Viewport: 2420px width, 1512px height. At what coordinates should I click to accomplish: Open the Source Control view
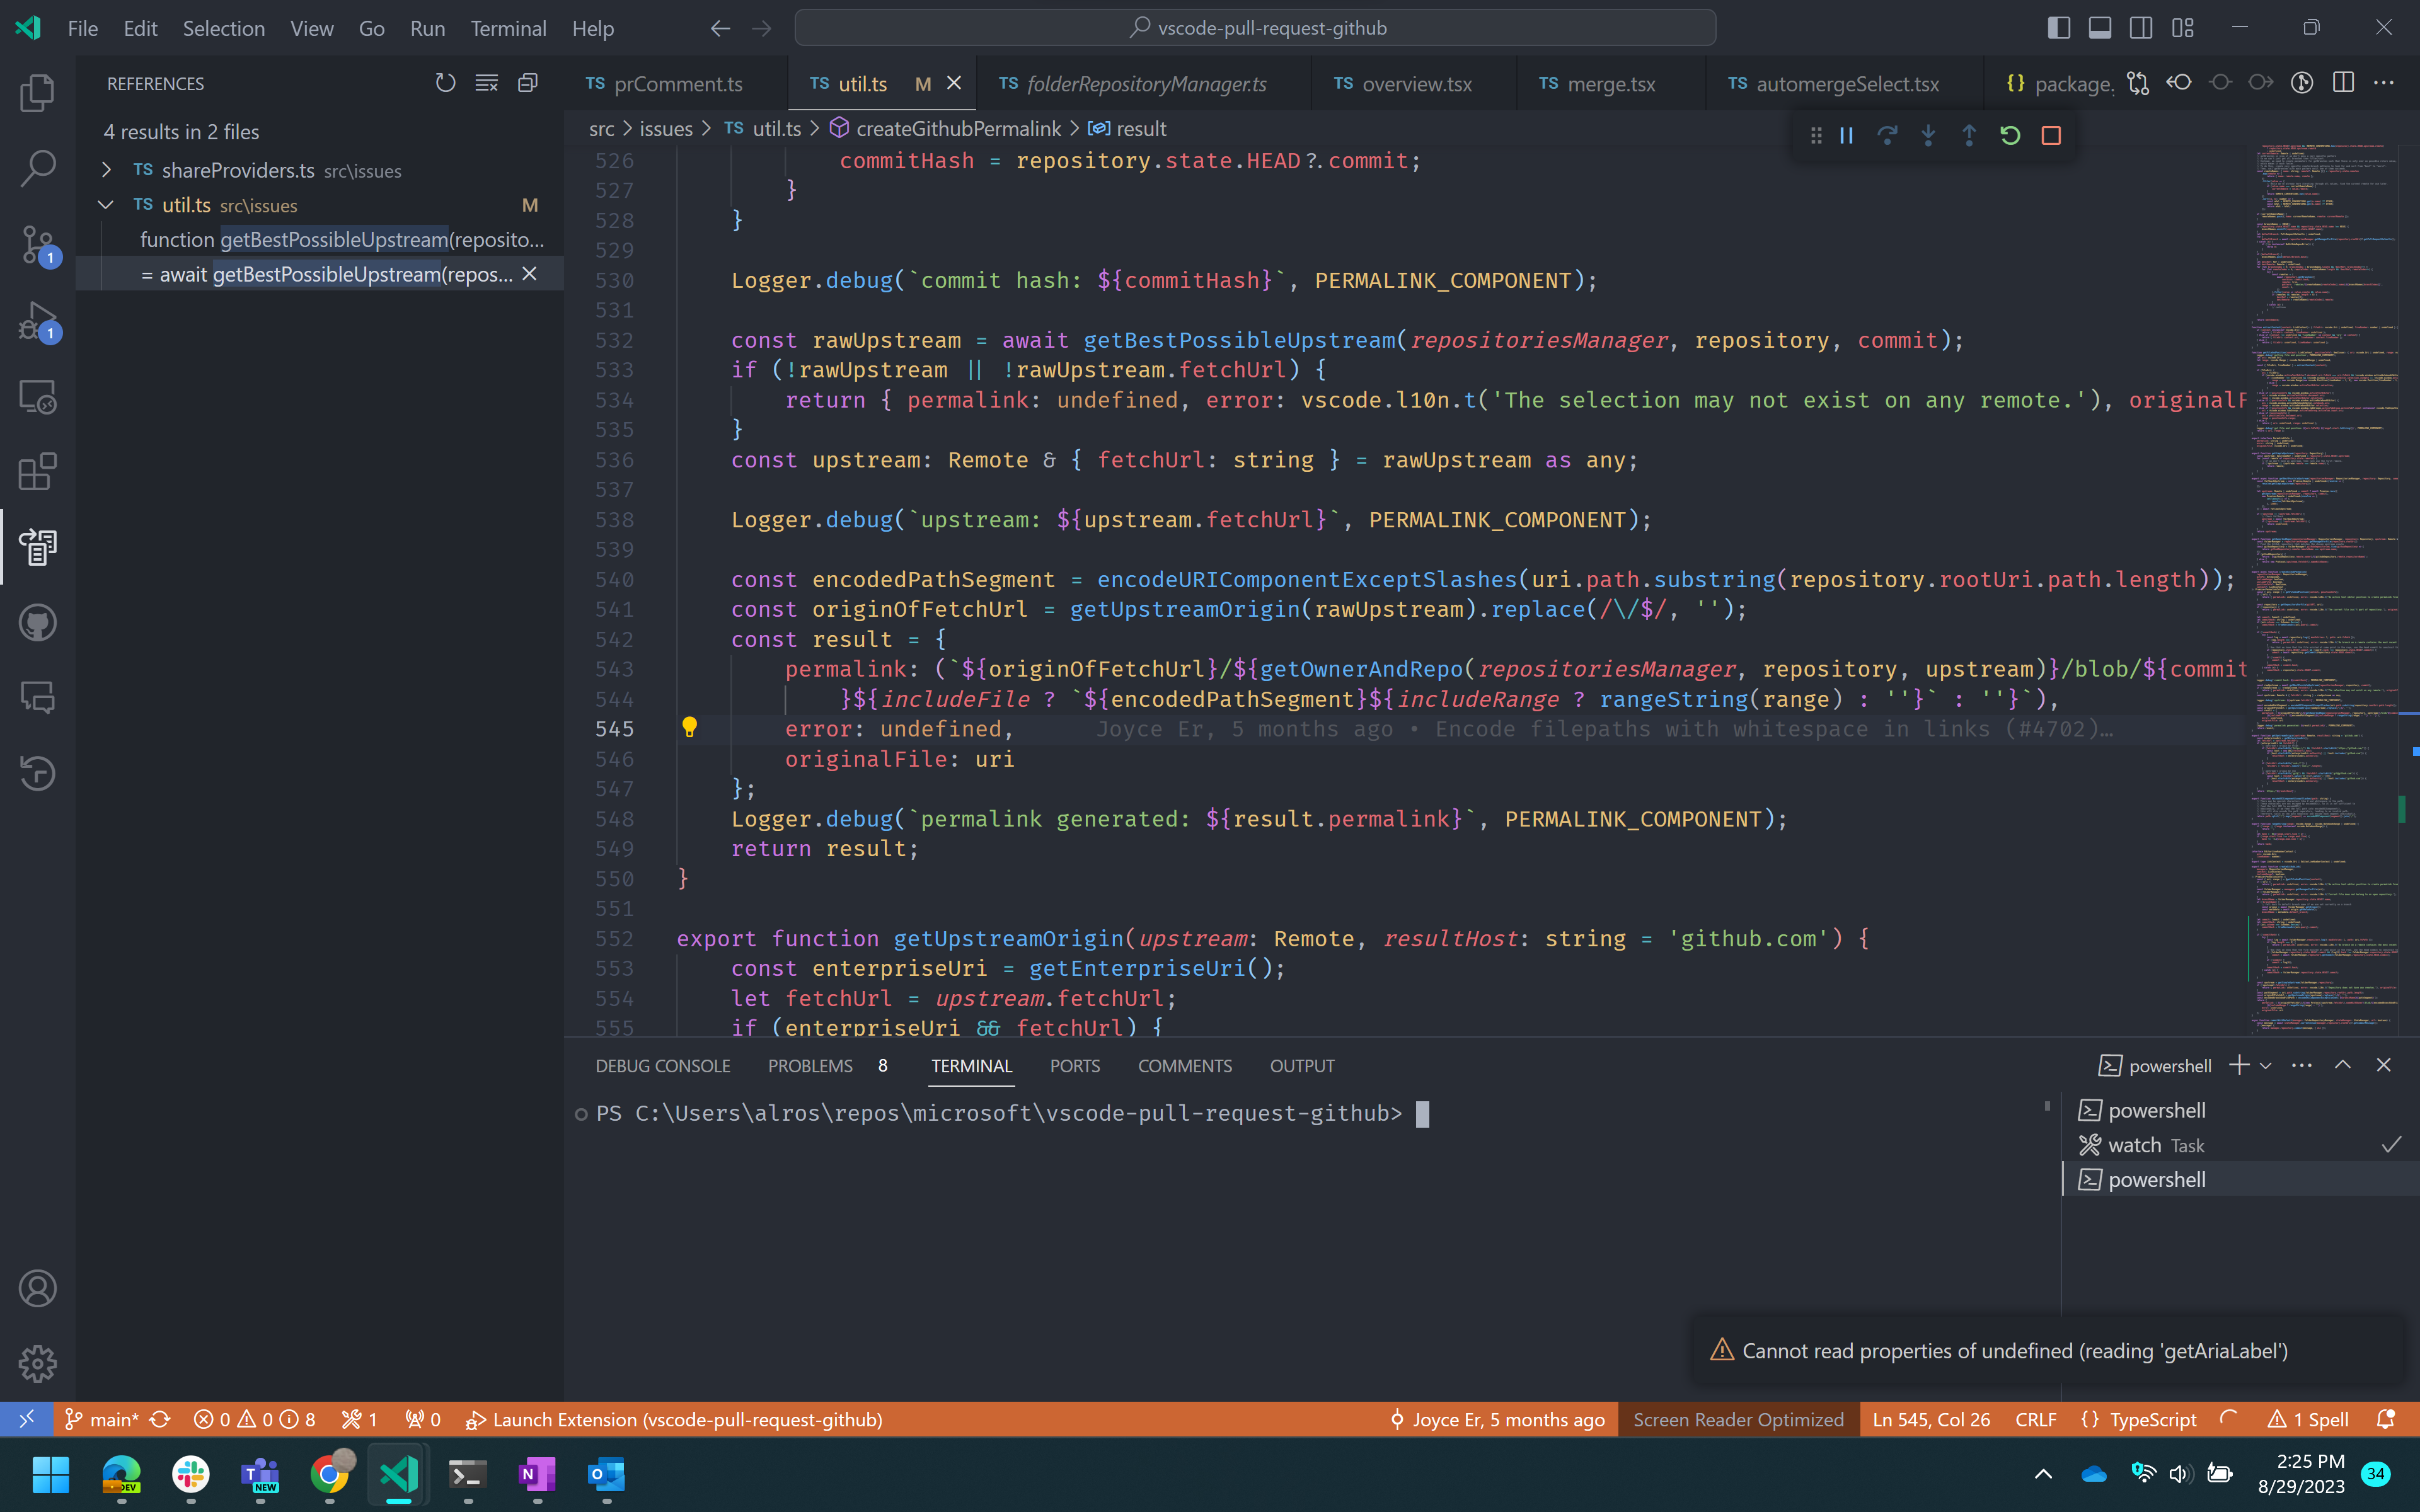(x=37, y=245)
